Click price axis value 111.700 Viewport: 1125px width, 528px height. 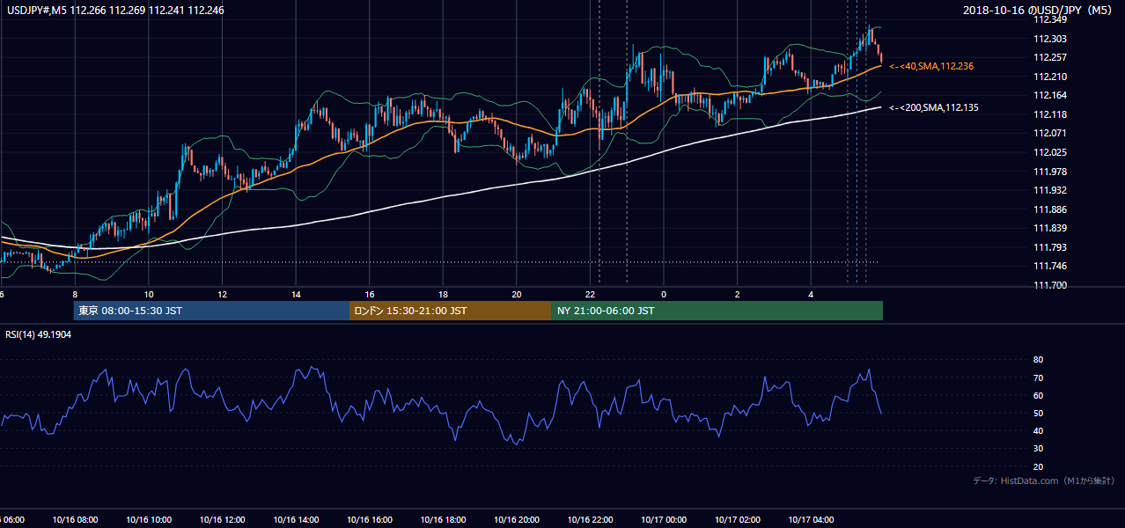[1050, 285]
